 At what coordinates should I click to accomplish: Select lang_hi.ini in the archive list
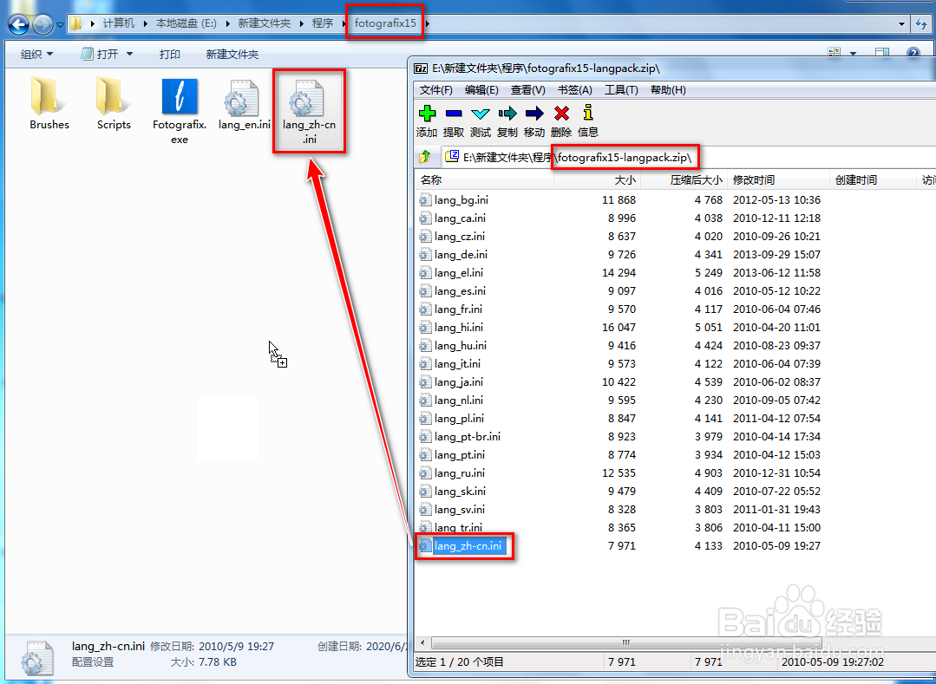tap(458, 328)
